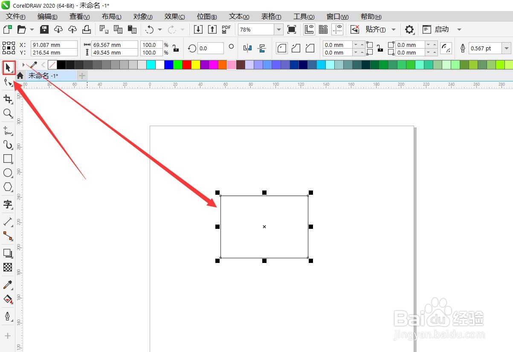Open the outline width dropdown
The image size is (513, 352).
[506, 48]
